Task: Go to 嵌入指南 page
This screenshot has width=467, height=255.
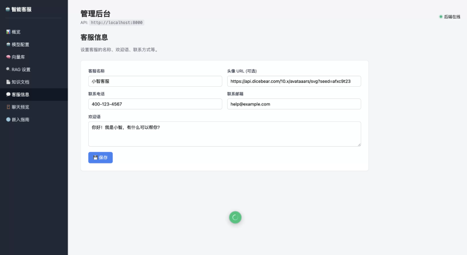Action: tap(34, 119)
